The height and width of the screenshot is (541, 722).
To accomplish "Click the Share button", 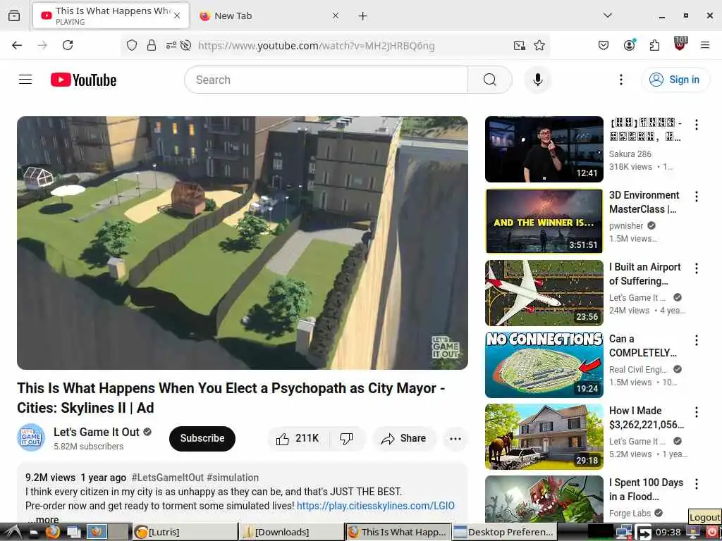I will (404, 438).
